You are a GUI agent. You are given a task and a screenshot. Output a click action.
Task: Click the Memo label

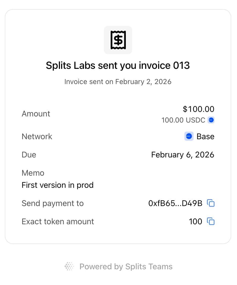click(33, 173)
